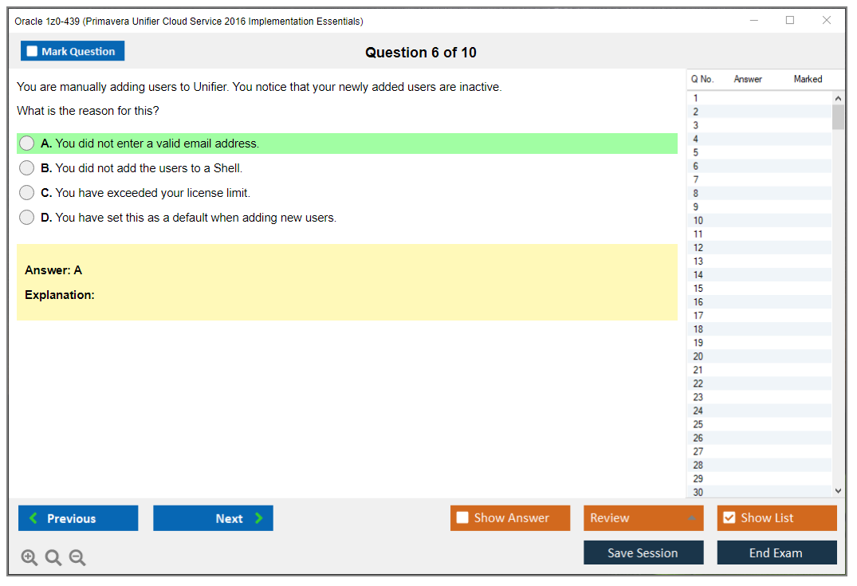
Task: Uncheck the Show List option
Action: tap(729, 518)
